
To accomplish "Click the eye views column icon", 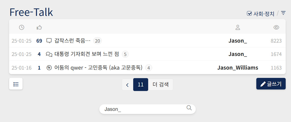I will click(x=276, y=27).
